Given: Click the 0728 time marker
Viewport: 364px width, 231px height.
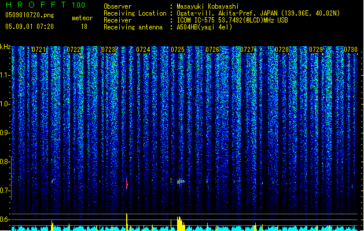Looking at the screenshot, I should 282,50.
